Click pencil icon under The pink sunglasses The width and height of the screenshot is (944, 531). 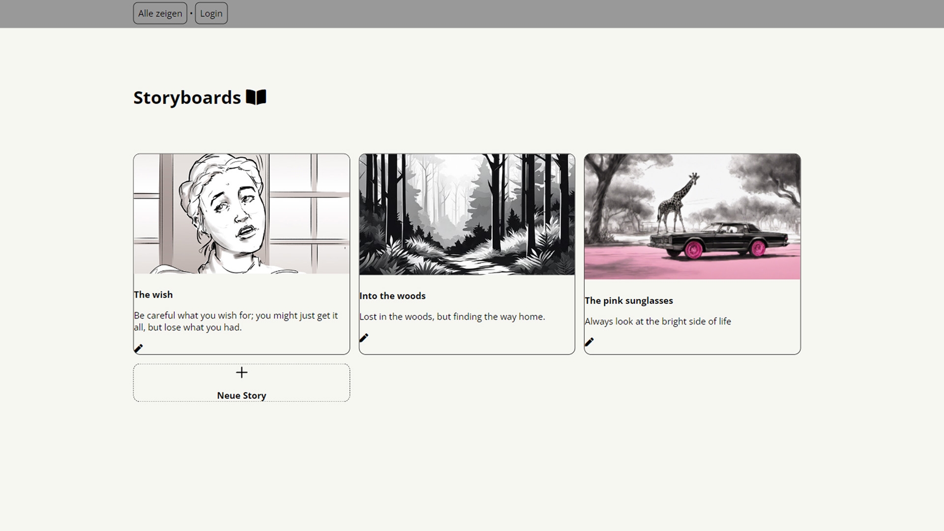point(589,342)
